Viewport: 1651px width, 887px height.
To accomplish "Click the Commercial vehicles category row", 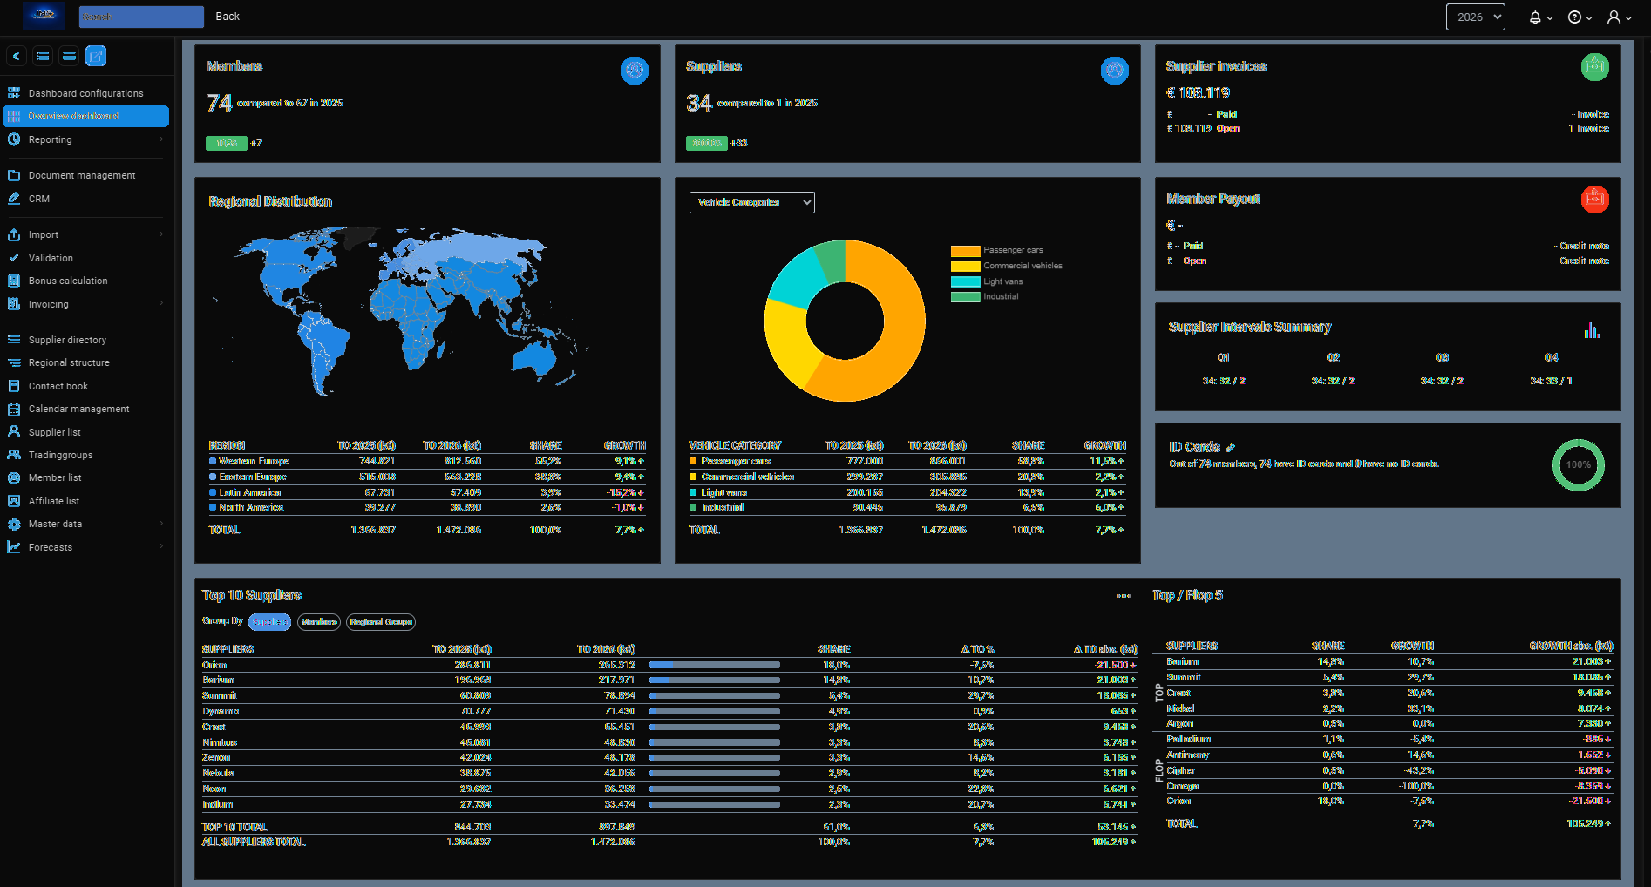I will 907,477.
